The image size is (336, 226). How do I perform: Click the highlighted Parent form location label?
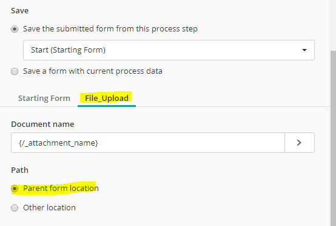click(x=61, y=189)
